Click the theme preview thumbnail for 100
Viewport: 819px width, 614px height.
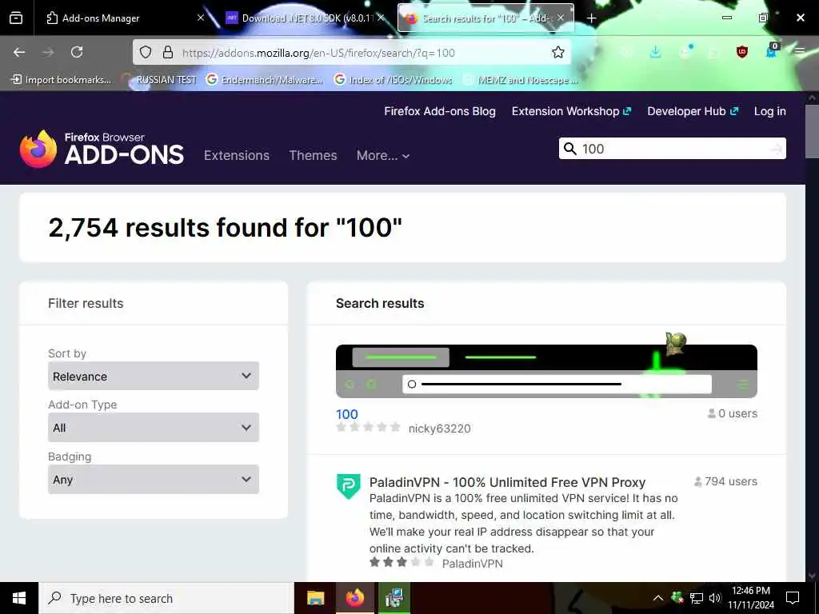546,371
